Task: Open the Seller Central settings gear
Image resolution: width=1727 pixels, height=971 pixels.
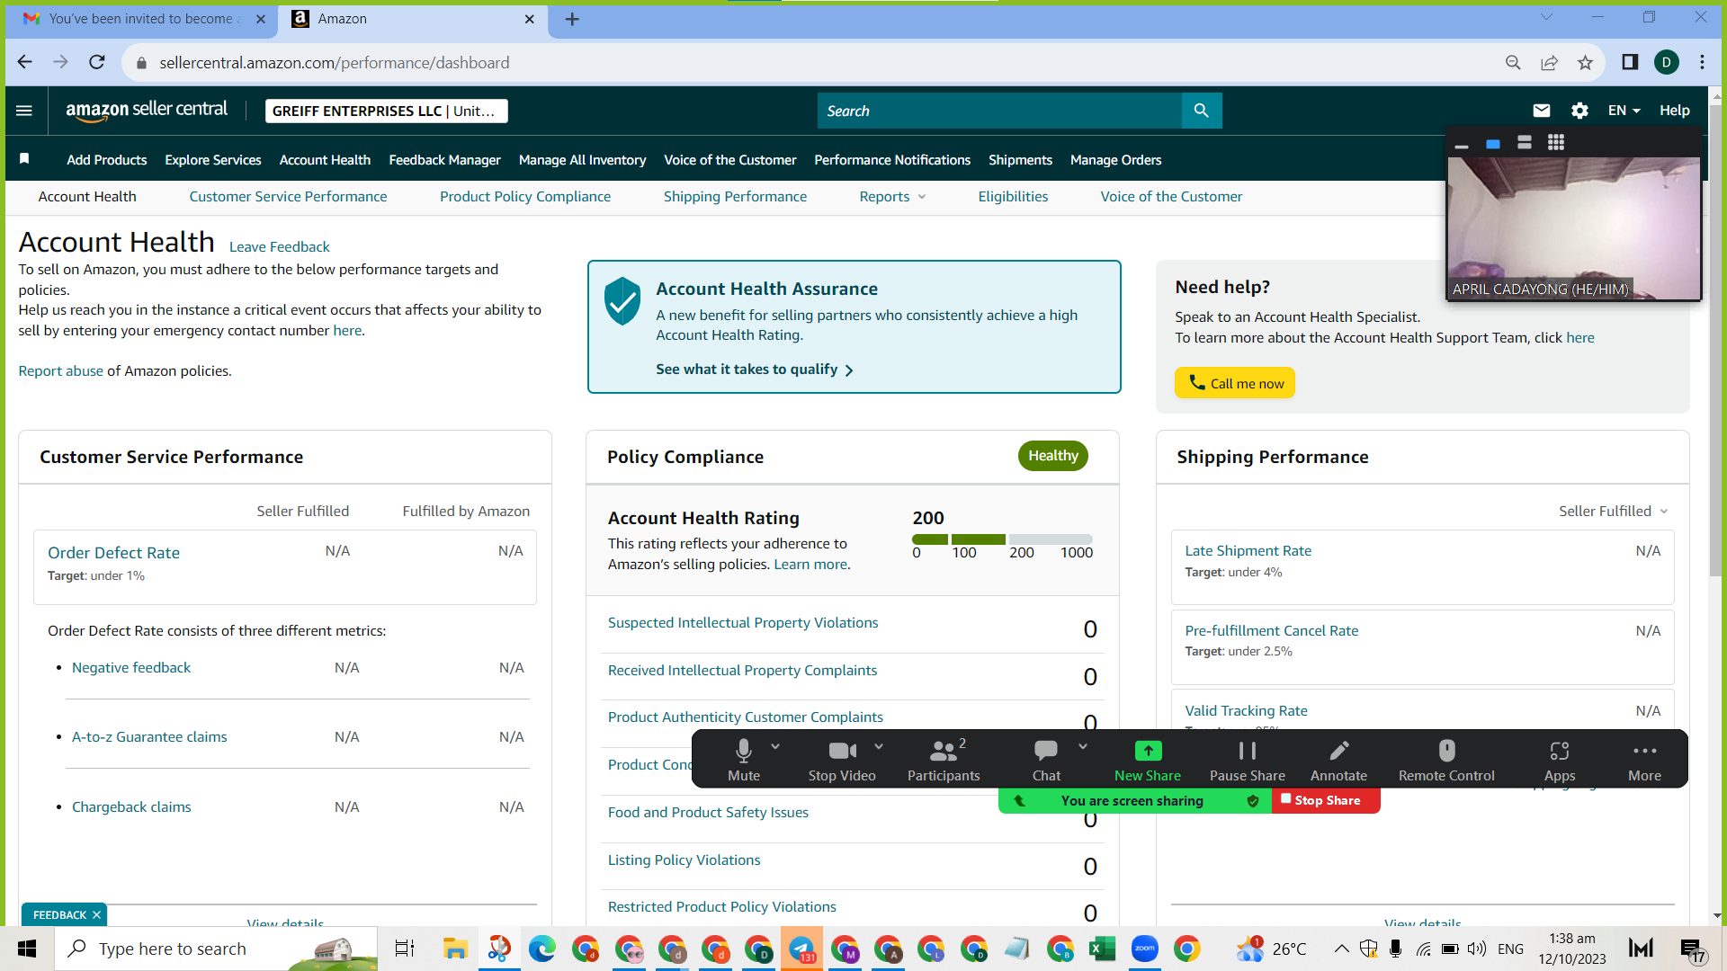Action: [1579, 111]
